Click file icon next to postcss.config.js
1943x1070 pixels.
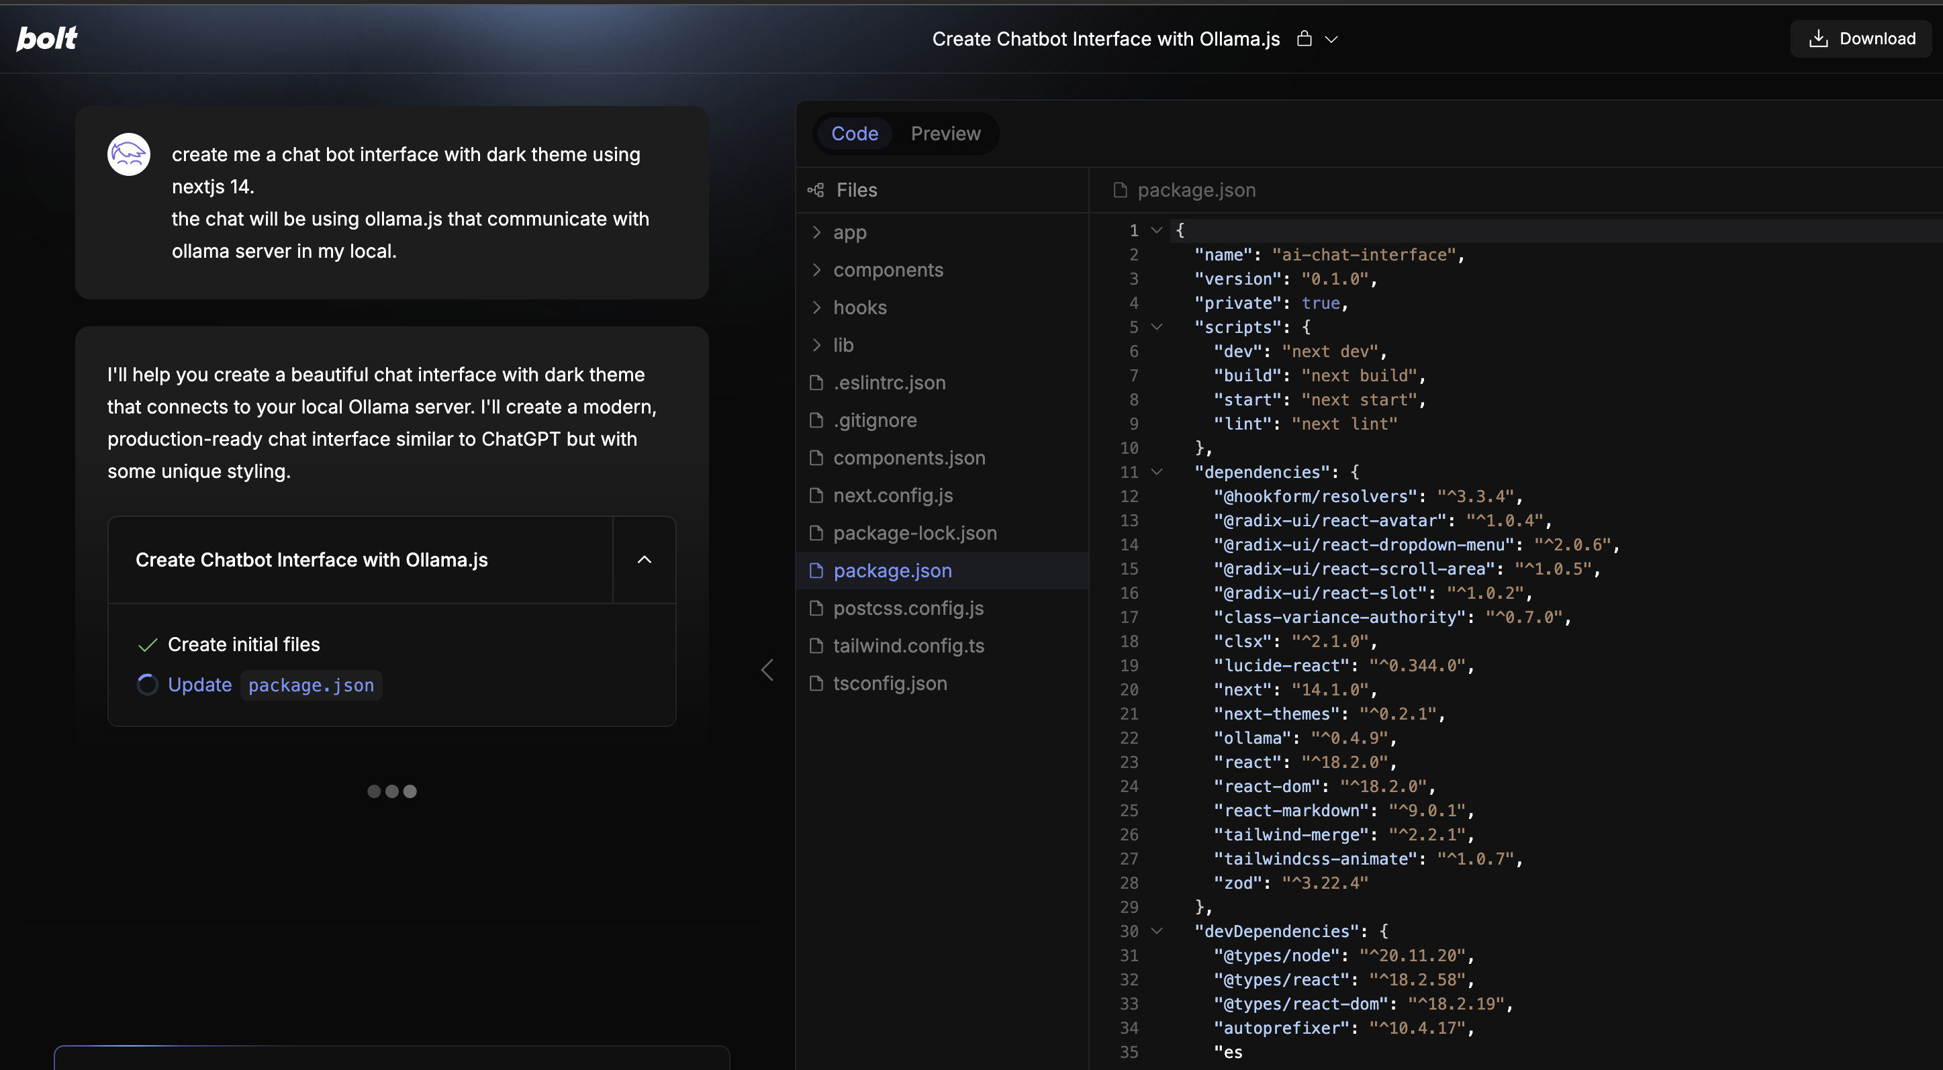(x=815, y=607)
